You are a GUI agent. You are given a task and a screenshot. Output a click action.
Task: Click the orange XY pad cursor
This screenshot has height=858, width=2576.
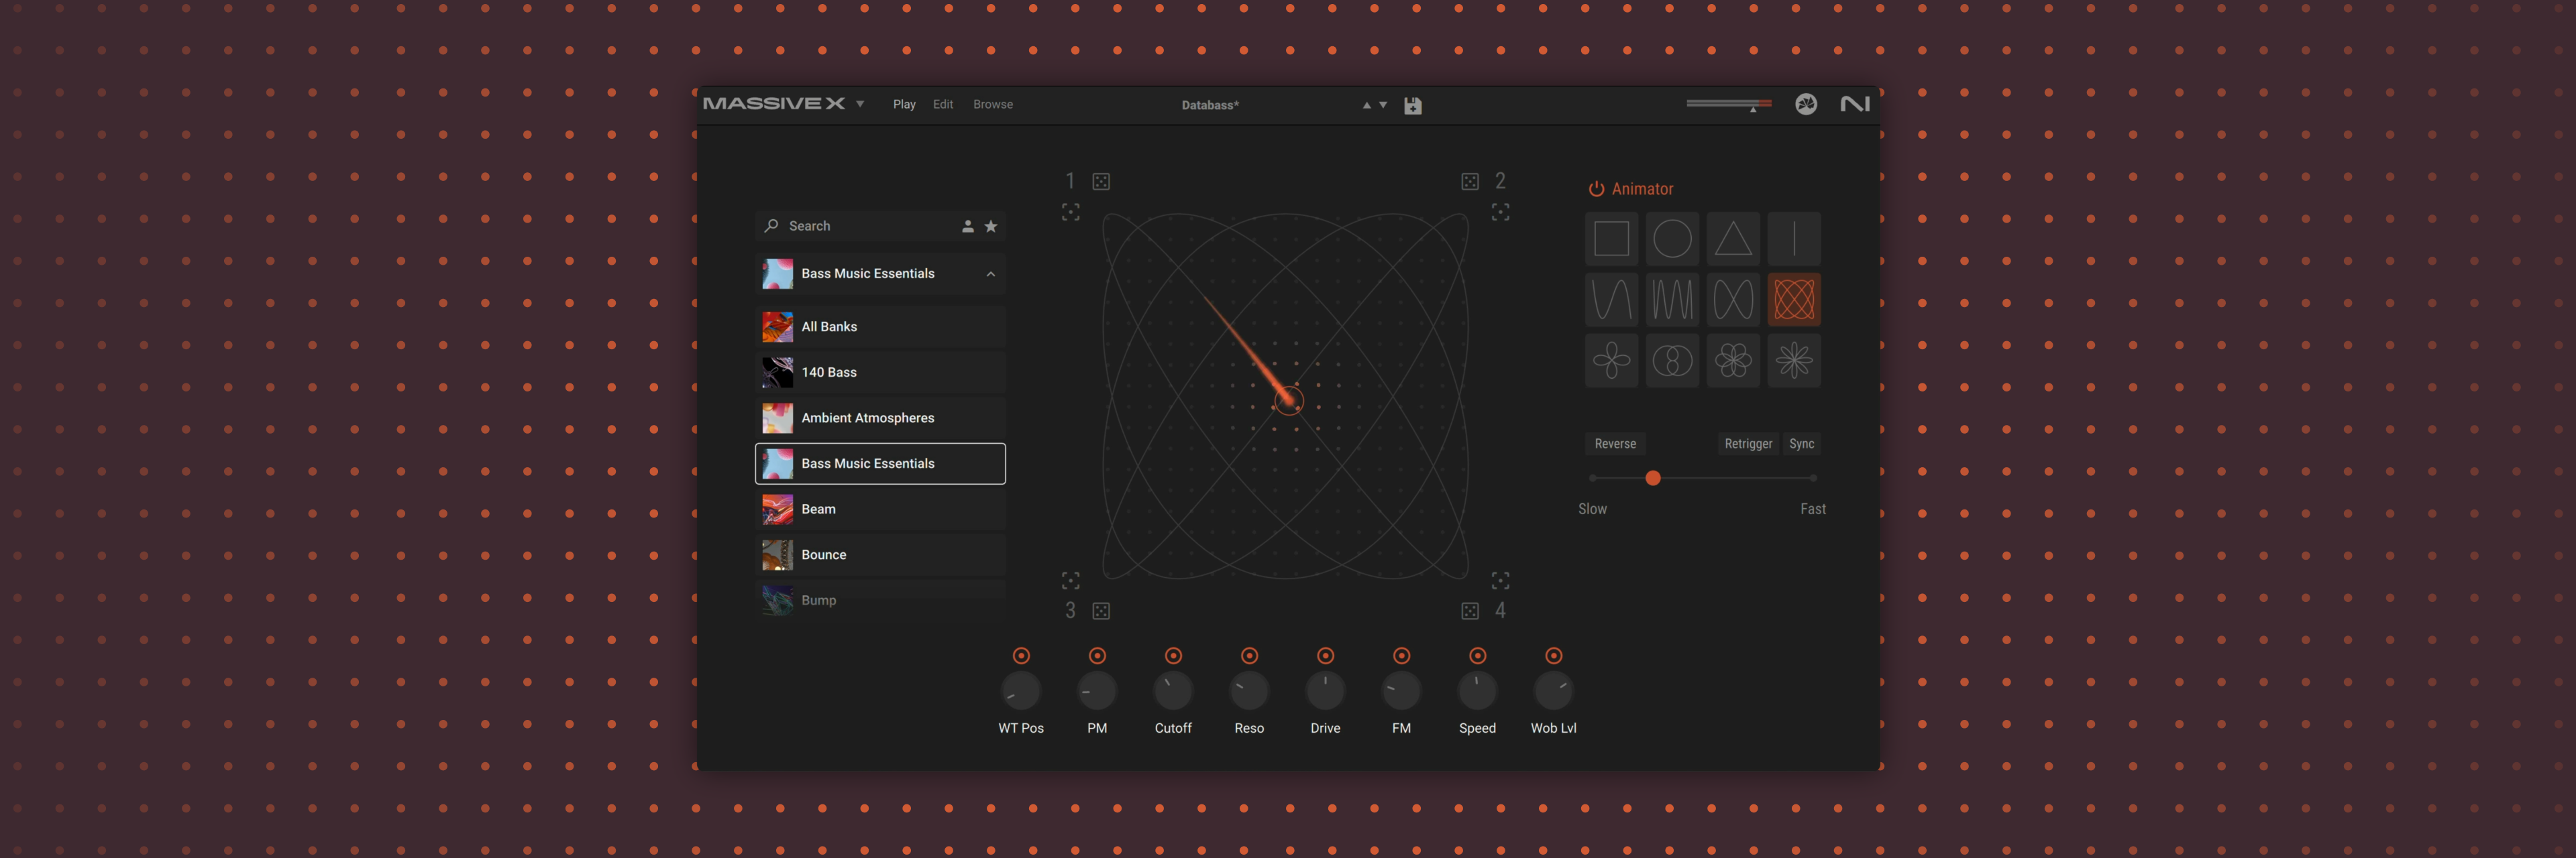[x=1289, y=401]
